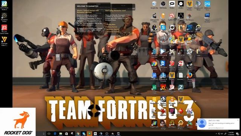
Task: Open Life is Strange shortcut
Action: point(163,125)
